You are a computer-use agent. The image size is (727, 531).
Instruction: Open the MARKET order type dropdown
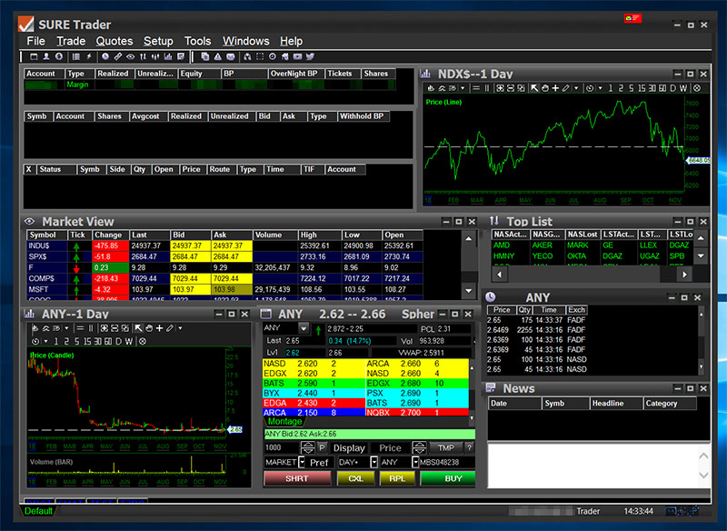click(302, 464)
